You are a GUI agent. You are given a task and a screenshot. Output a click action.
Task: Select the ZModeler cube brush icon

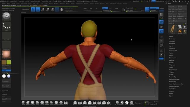[132, 103]
